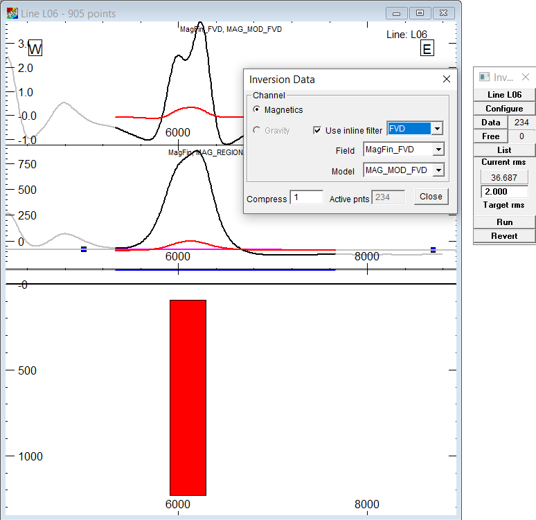The height and width of the screenshot is (520, 536).
Task: Close the Inversion Data dialog with X
Action: coord(447,80)
